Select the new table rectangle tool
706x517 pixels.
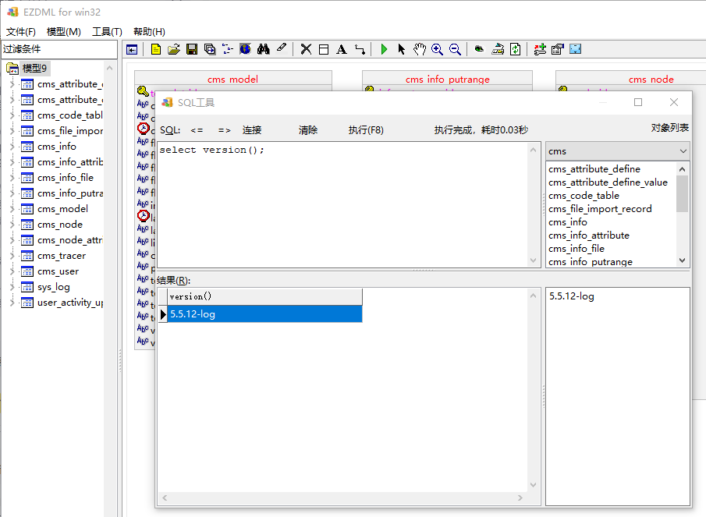pos(324,49)
